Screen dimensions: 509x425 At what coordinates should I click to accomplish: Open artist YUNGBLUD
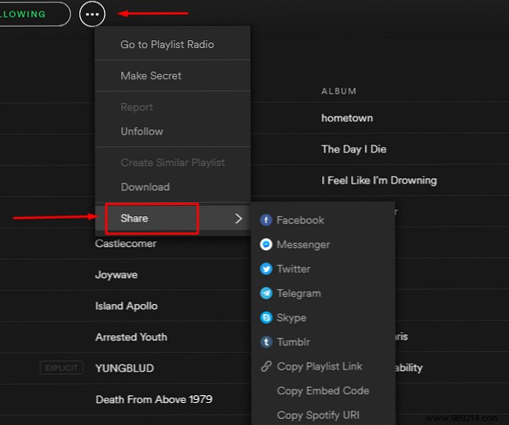(x=124, y=368)
